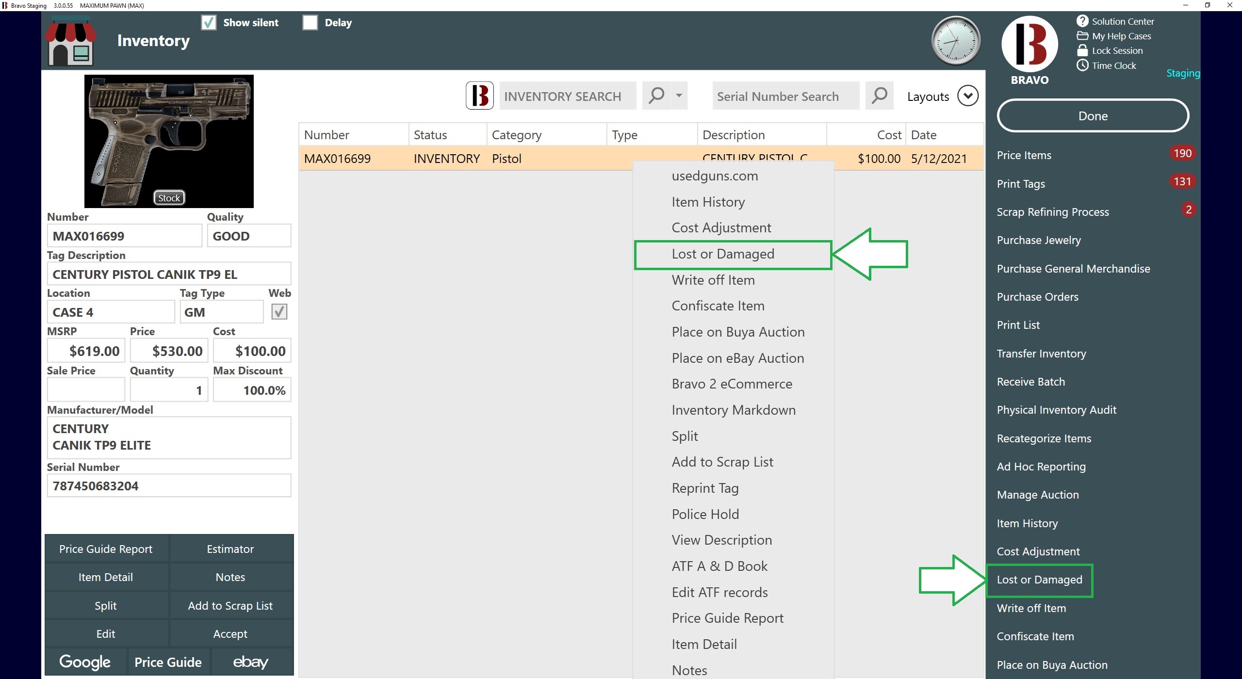This screenshot has width=1242, height=679.
Task: Open Solution Center help icon
Action: (1082, 21)
